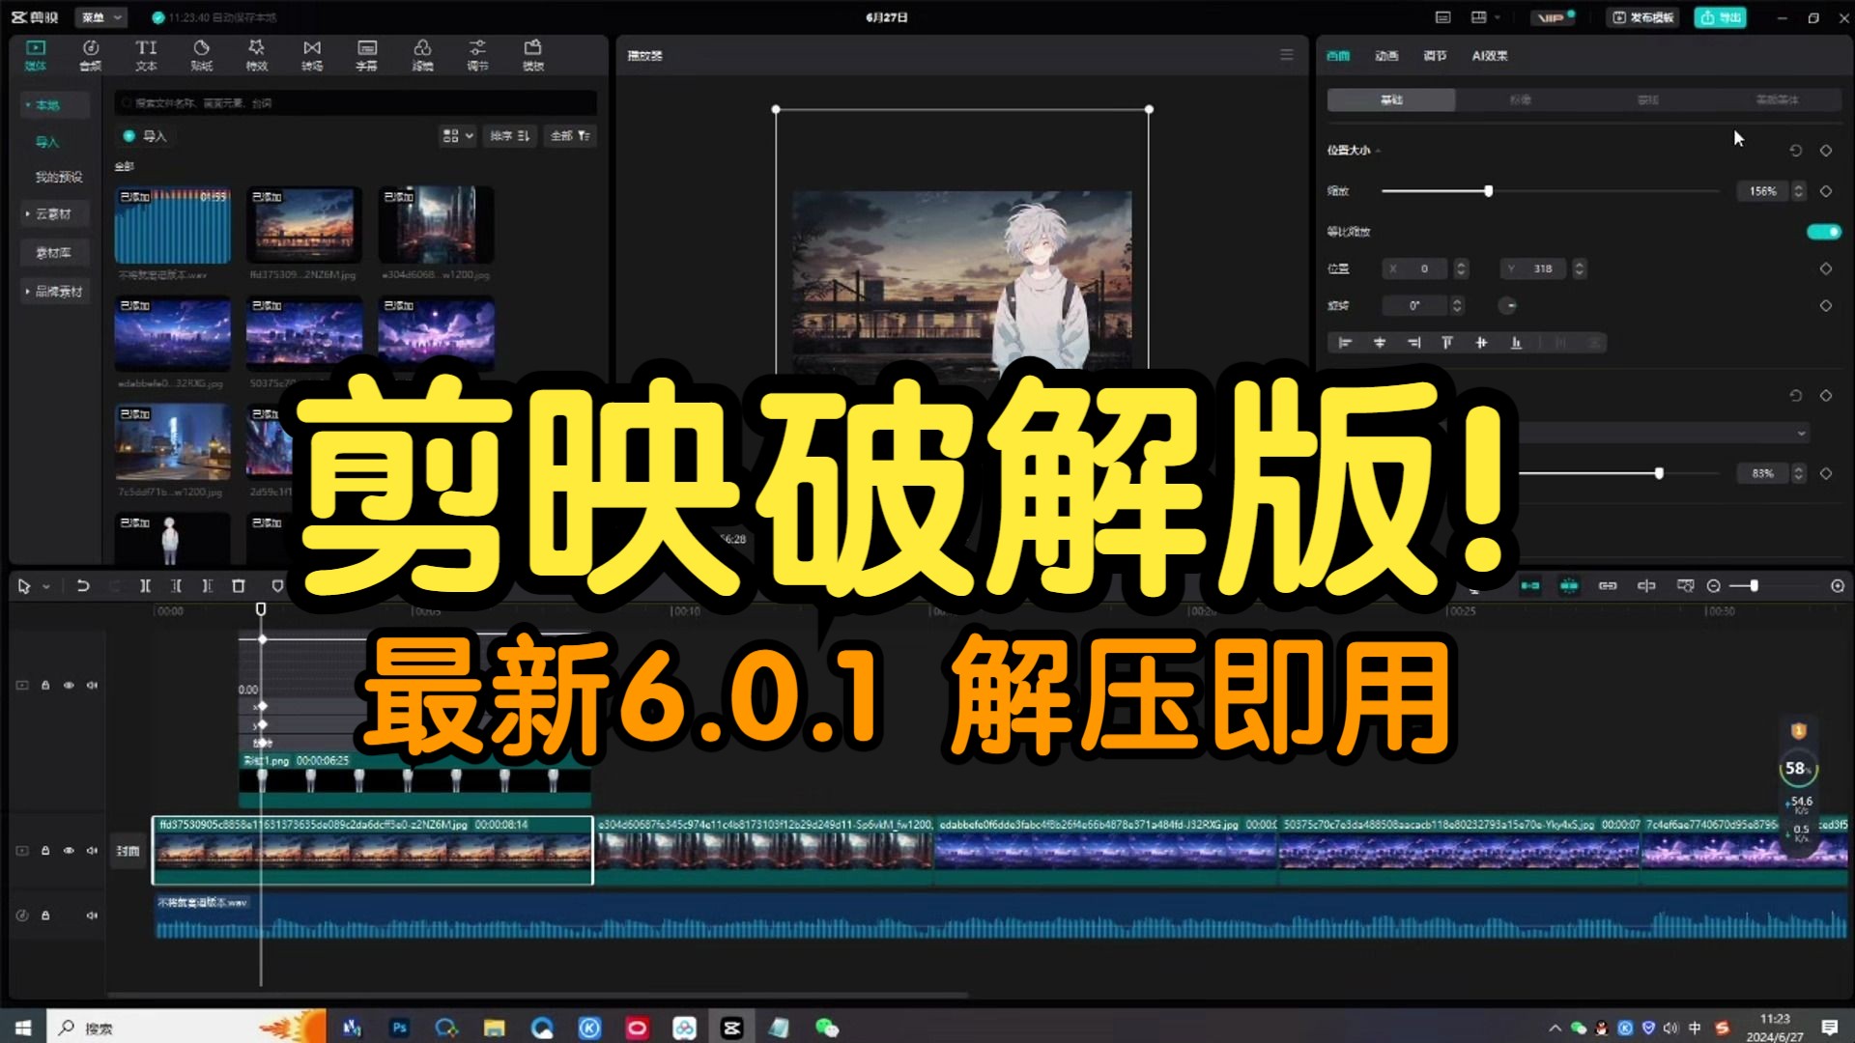This screenshot has height=1043, width=1855.
Task: Open the 文本 text panel
Action: point(146,55)
